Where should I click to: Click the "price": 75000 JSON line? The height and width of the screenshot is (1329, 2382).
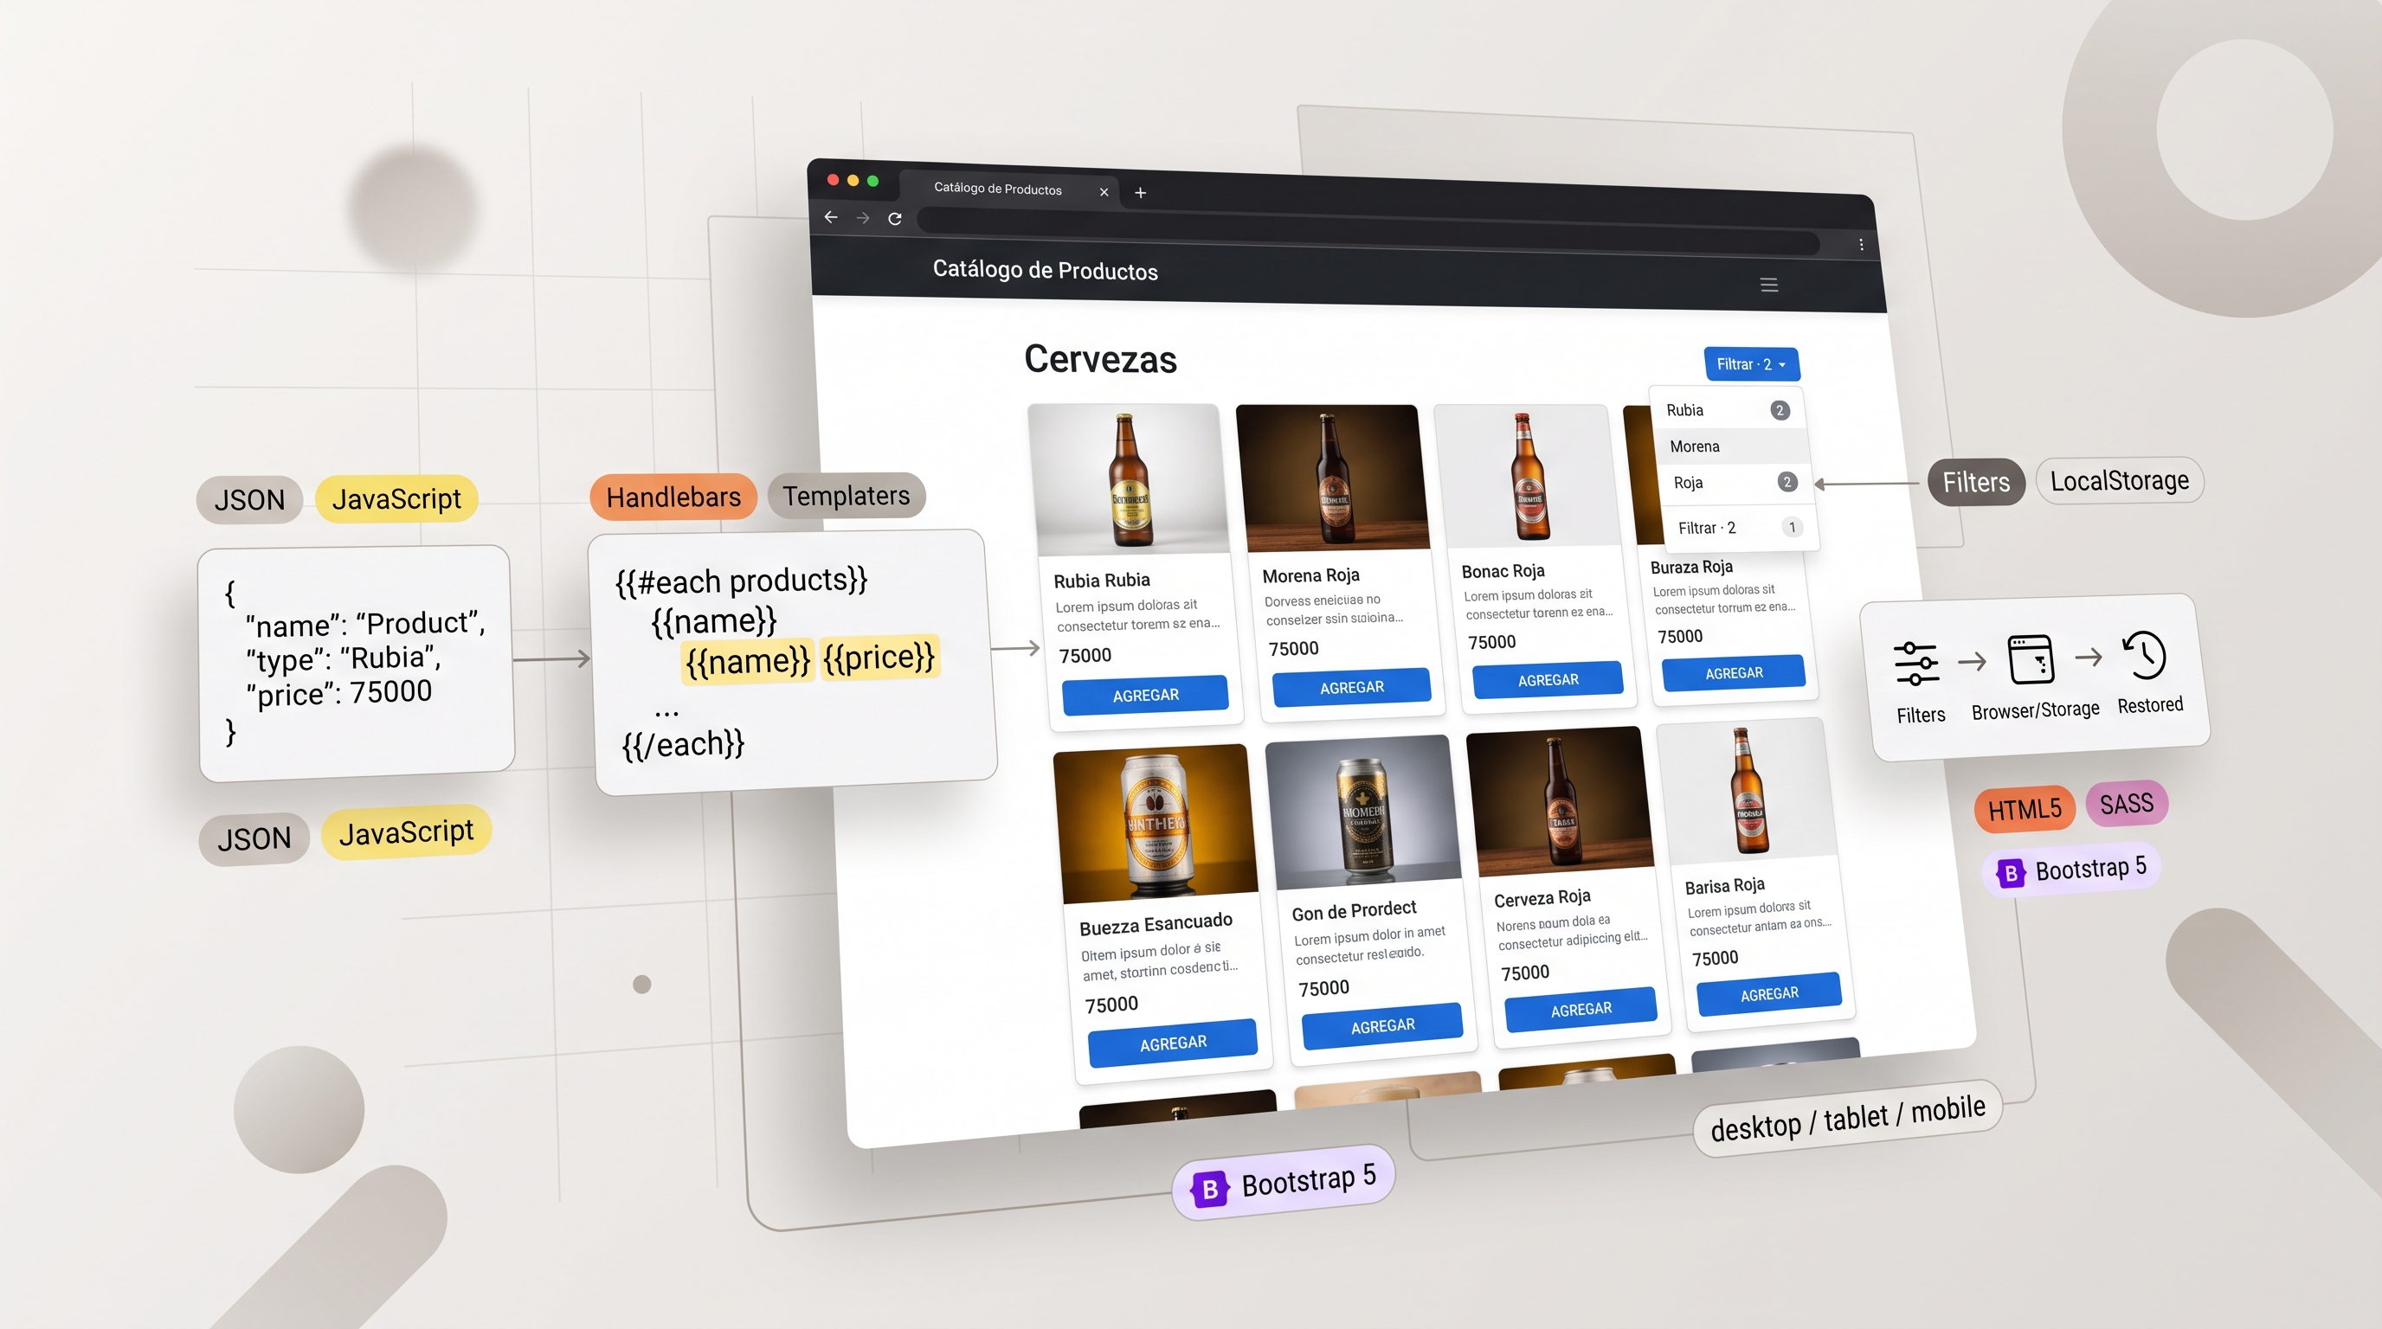[x=338, y=693]
